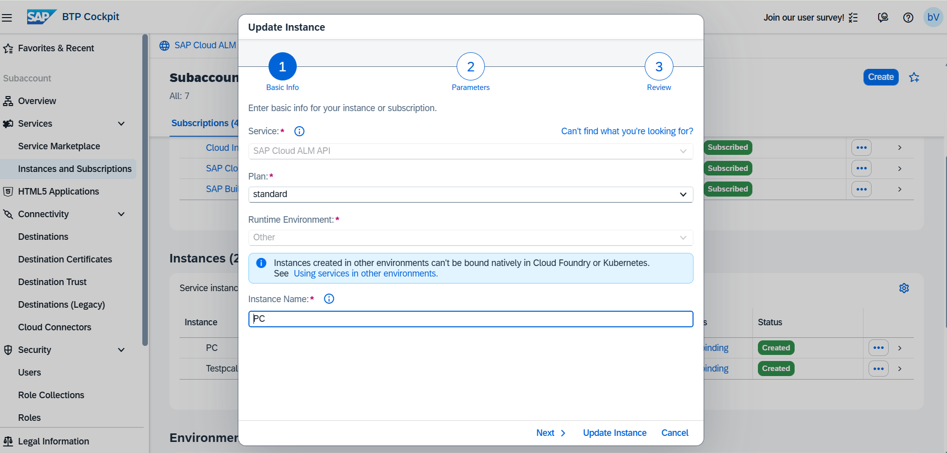
Task: Open the bV user avatar menu
Action: coord(933,18)
